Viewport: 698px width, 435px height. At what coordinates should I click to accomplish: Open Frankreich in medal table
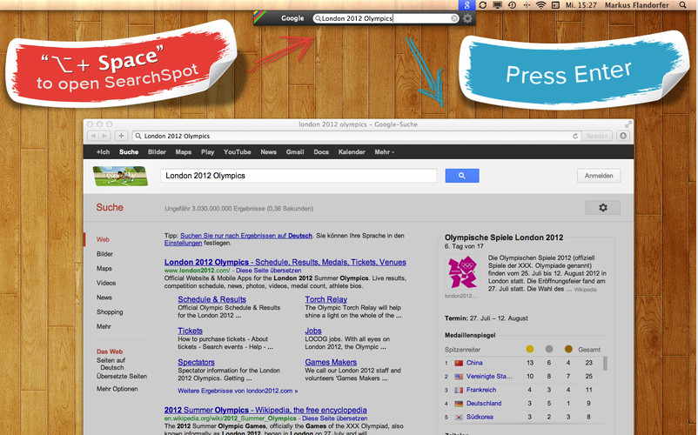coord(480,390)
